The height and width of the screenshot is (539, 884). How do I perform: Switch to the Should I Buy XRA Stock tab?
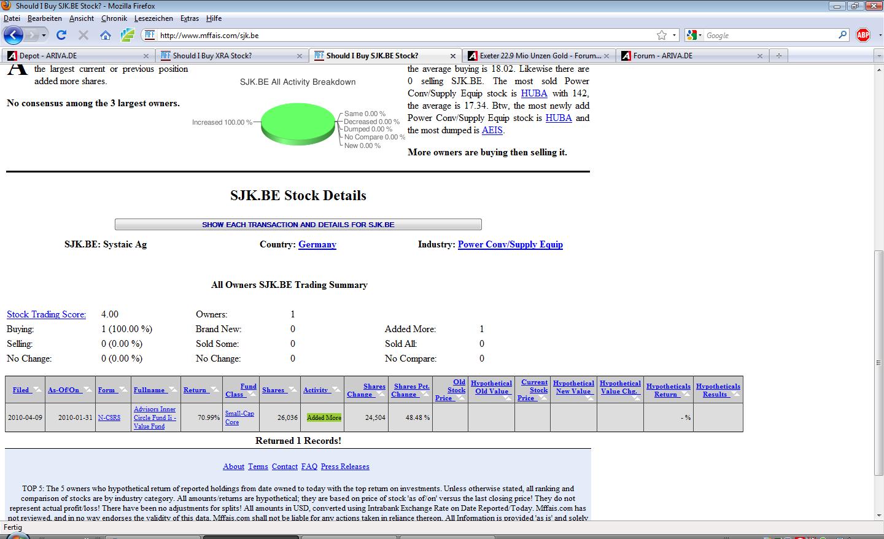(212, 55)
